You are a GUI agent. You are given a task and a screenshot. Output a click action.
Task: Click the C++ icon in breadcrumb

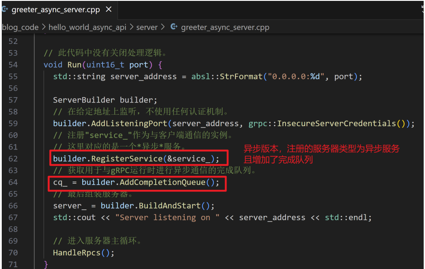174,27
